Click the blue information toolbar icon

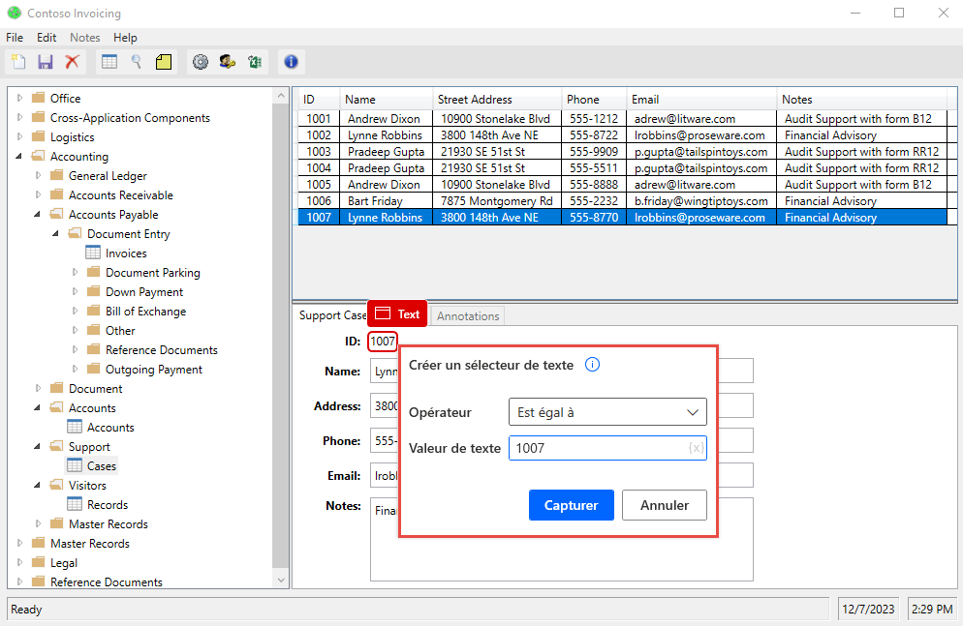click(x=291, y=62)
